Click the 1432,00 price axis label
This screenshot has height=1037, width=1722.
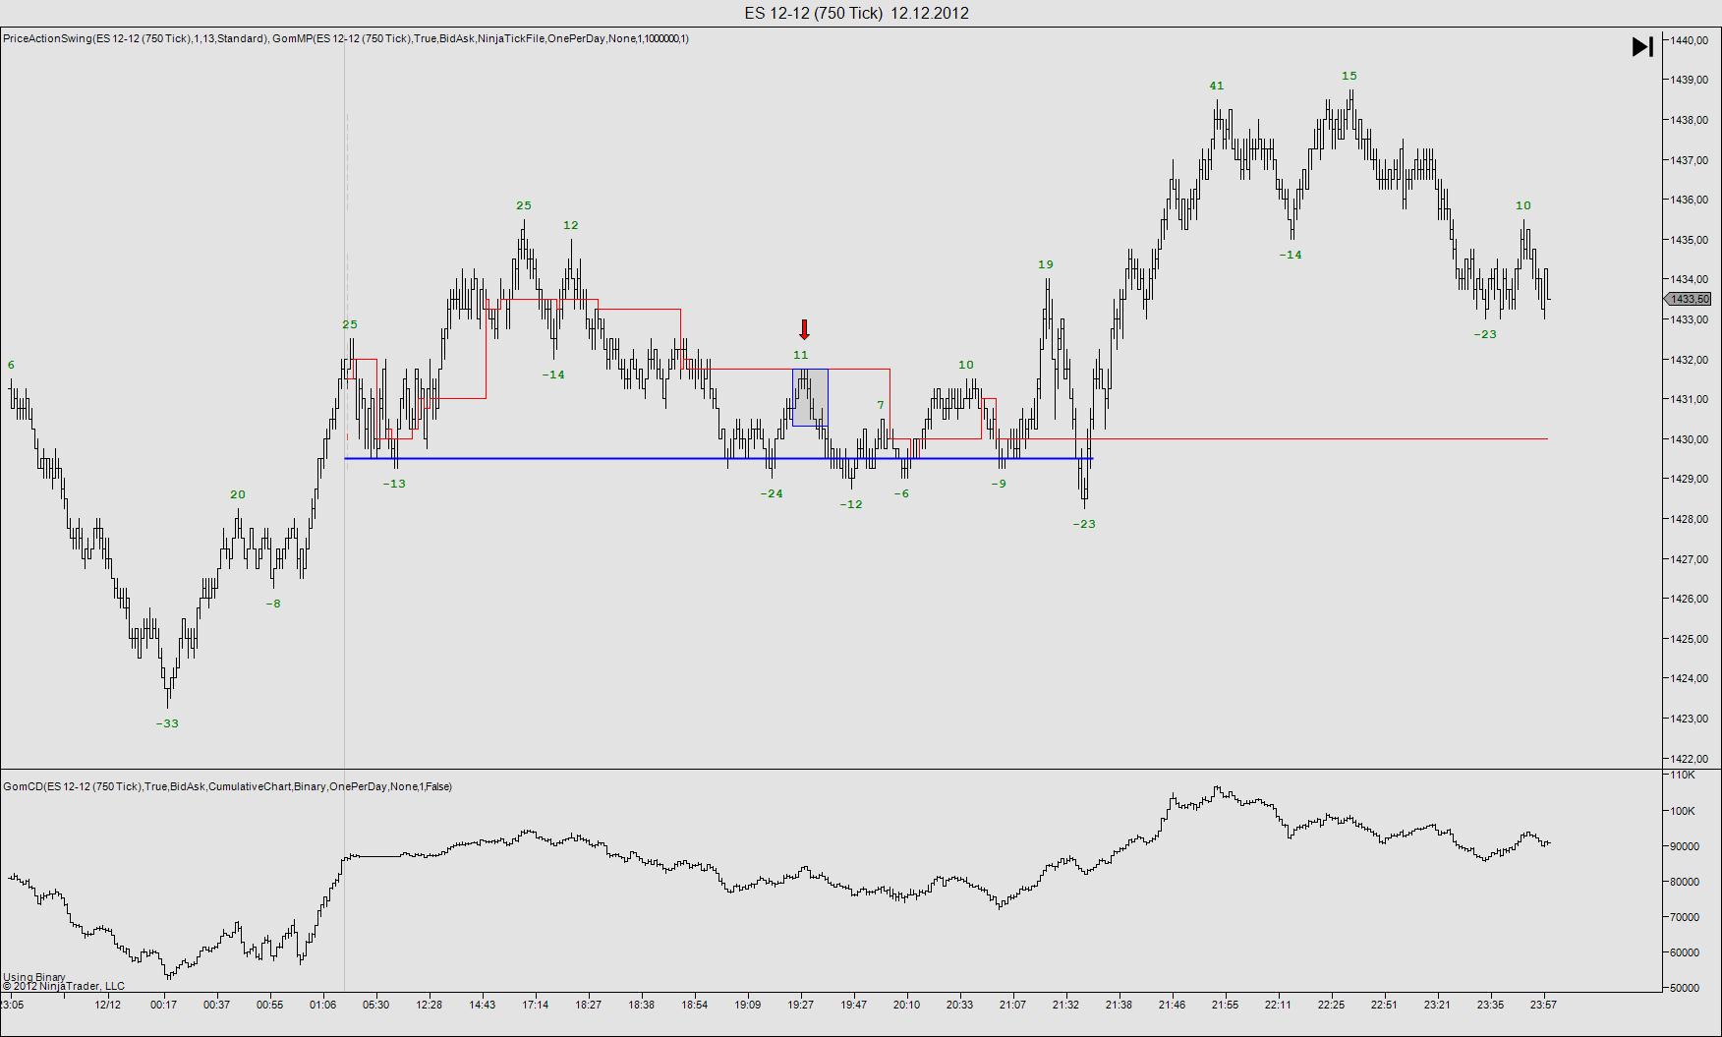[x=1689, y=360]
